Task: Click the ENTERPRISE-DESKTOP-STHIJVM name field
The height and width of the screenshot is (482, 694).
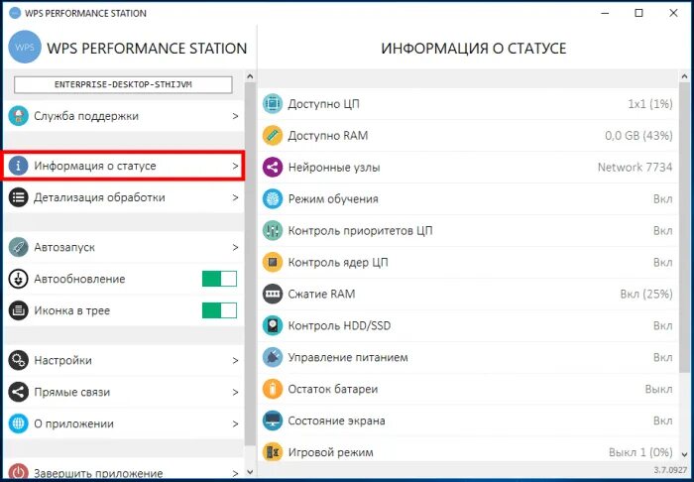Action: 123,84
